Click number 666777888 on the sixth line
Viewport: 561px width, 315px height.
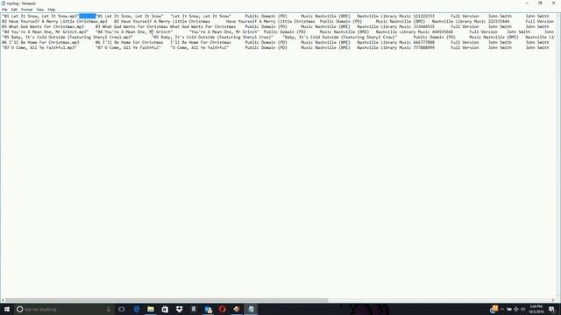coord(424,42)
